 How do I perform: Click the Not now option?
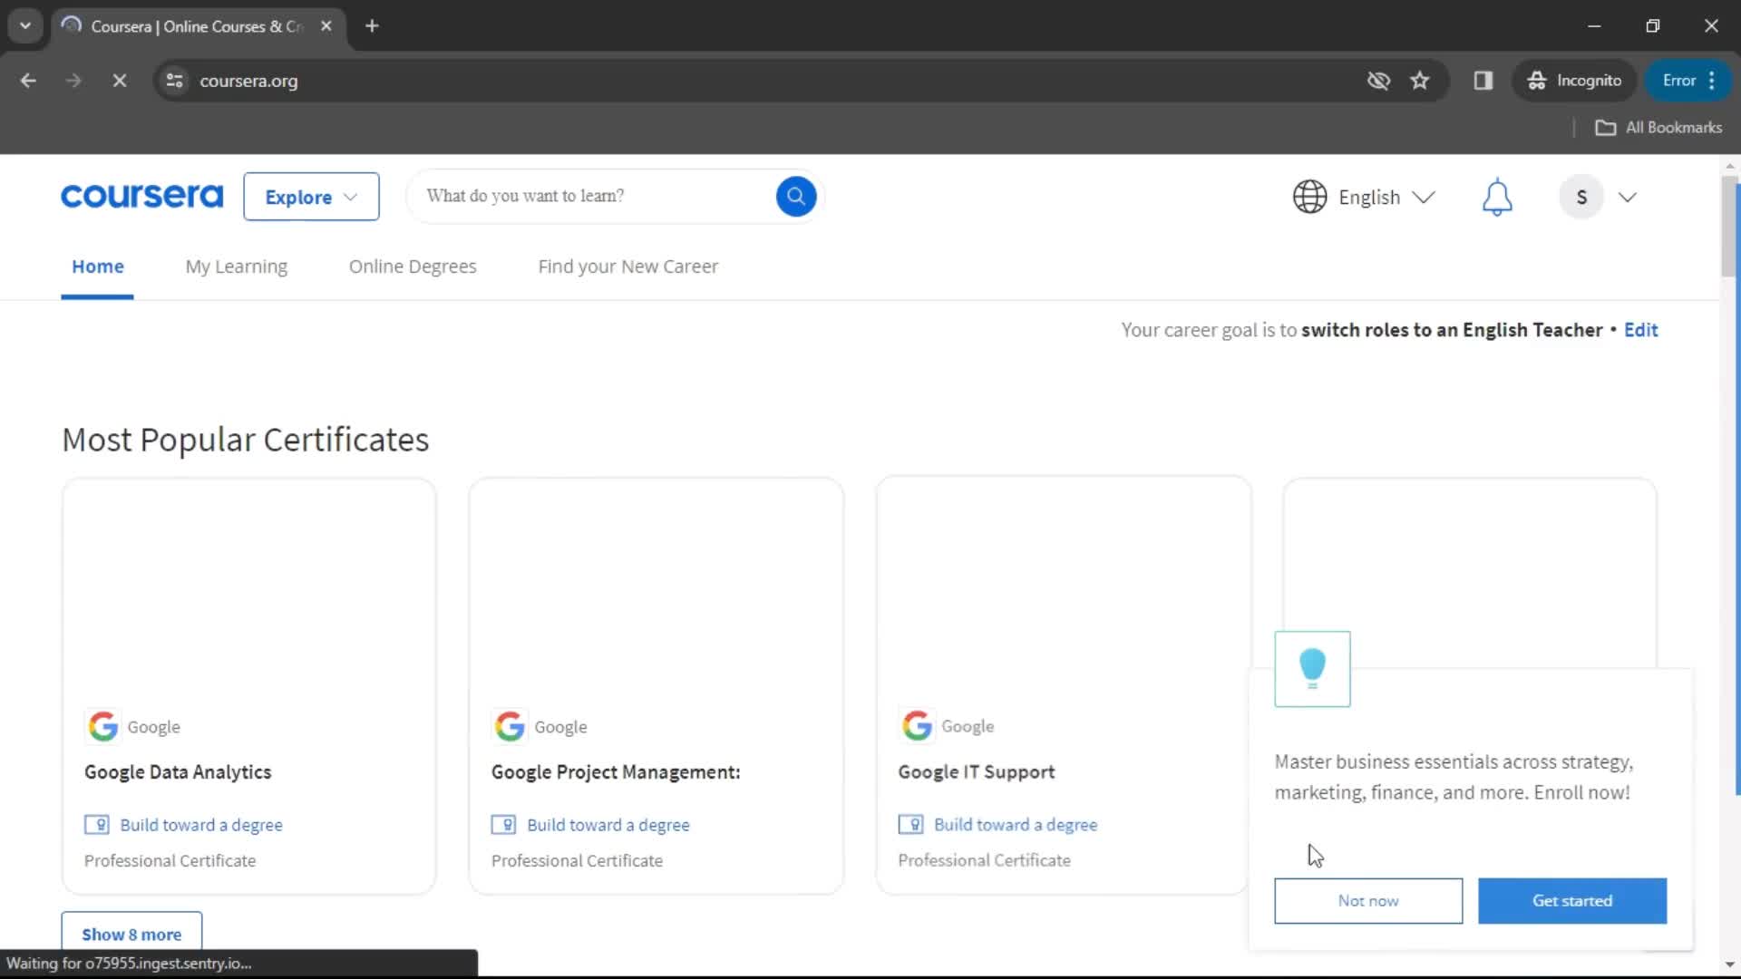tap(1368, 900)
